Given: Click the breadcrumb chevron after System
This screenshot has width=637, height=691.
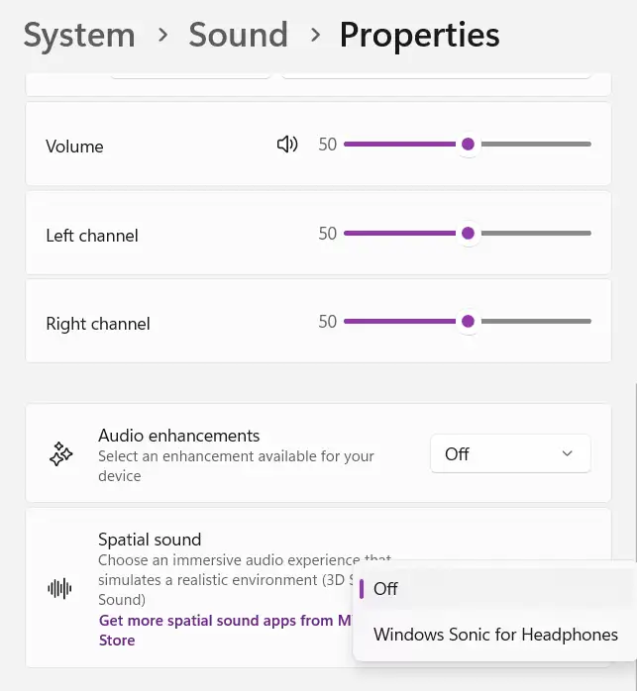Looking at the screenshot, I should tap(161, 36).
